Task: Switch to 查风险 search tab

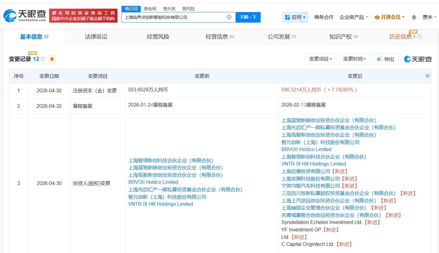Action: [x=188, y=9]
